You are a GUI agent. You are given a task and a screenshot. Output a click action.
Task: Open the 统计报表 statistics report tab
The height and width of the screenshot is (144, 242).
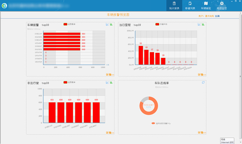174,6
